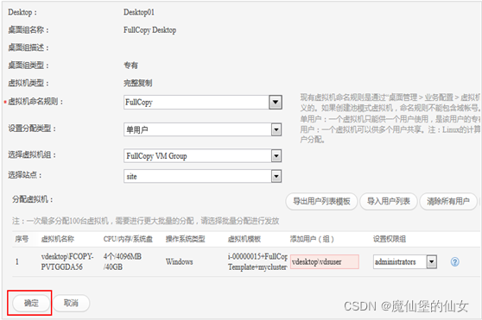Click the vdesktop\vdsuser user input field
Image resolution: width=482 pixels, height=320 pixels.
point(325,261)
